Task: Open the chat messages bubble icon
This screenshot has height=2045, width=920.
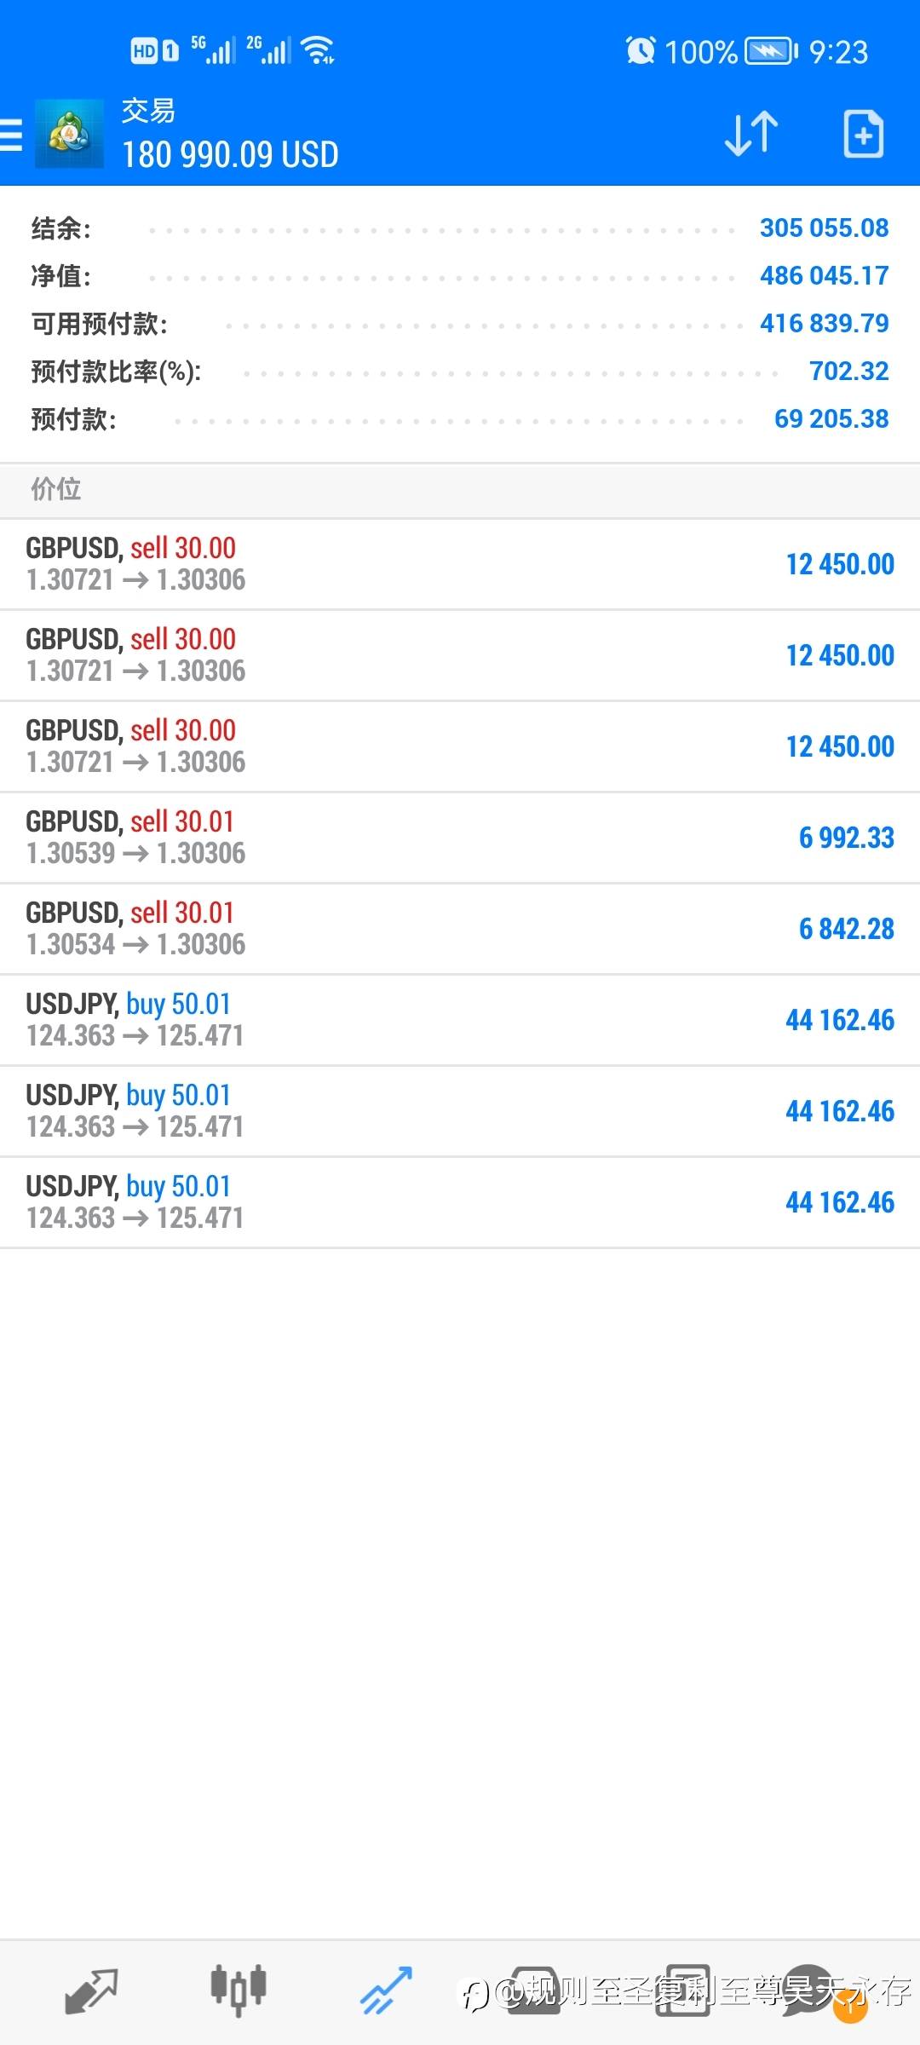Action: [x=809, y=1990]
